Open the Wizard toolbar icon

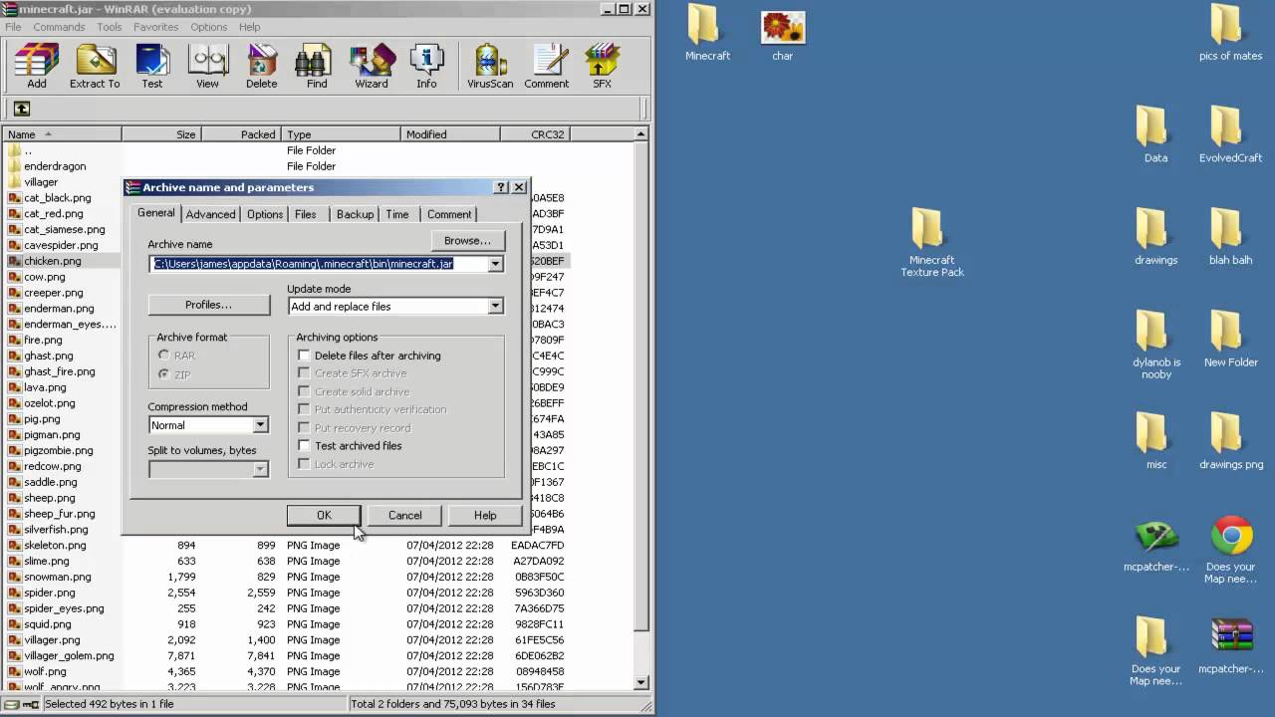pyautogui.click(x=372, y=67)
